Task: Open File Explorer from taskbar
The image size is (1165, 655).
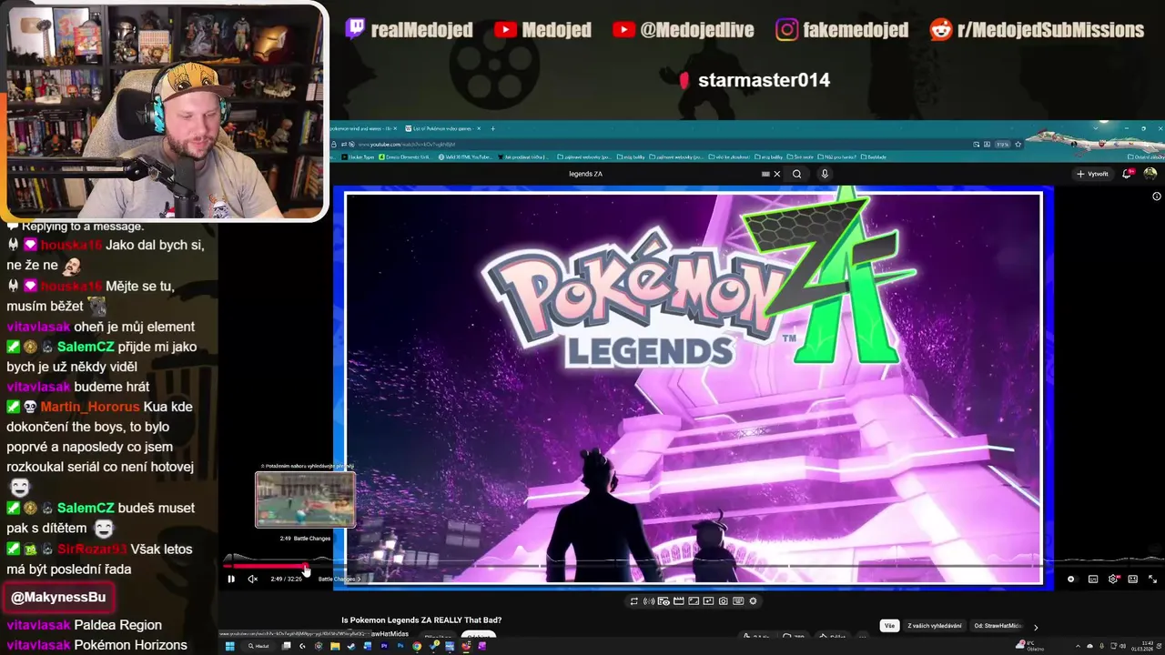Action: [x=335, y=646]
